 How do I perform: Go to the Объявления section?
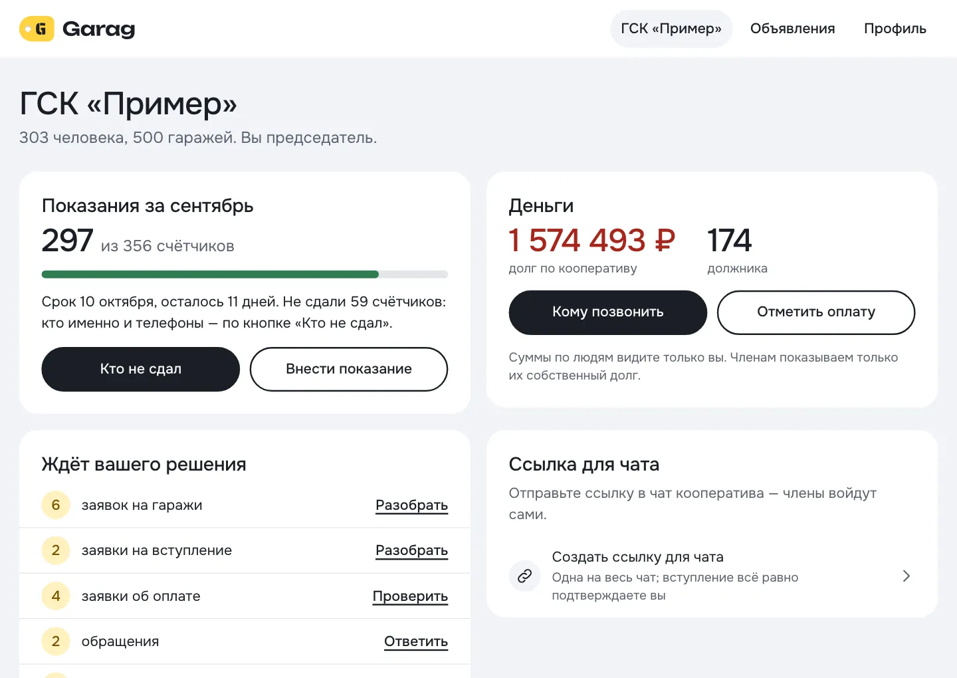tap(792, 29)
